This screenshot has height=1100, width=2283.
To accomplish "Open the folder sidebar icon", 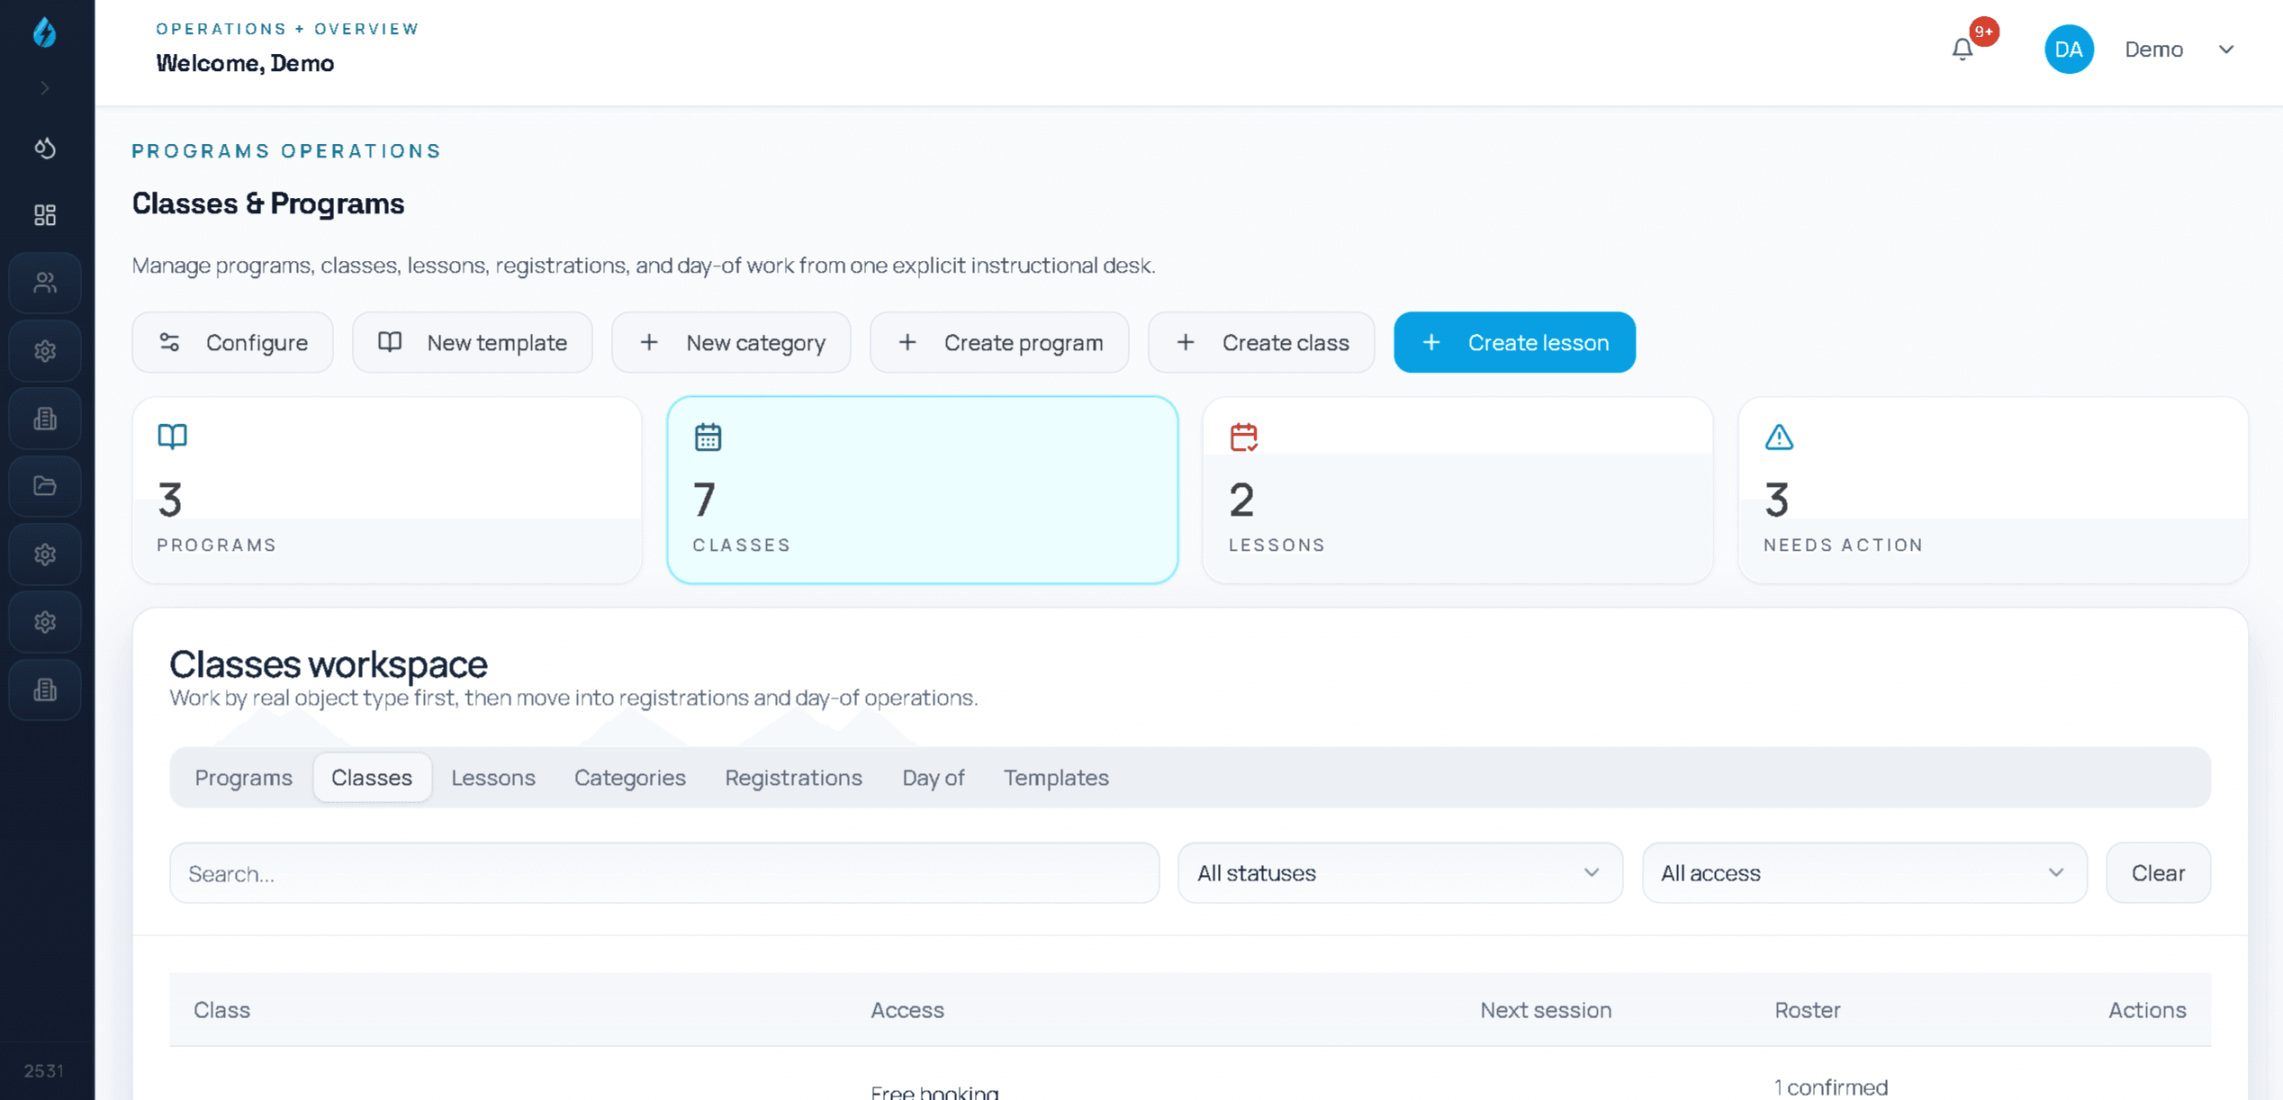I will click(45, 487).
